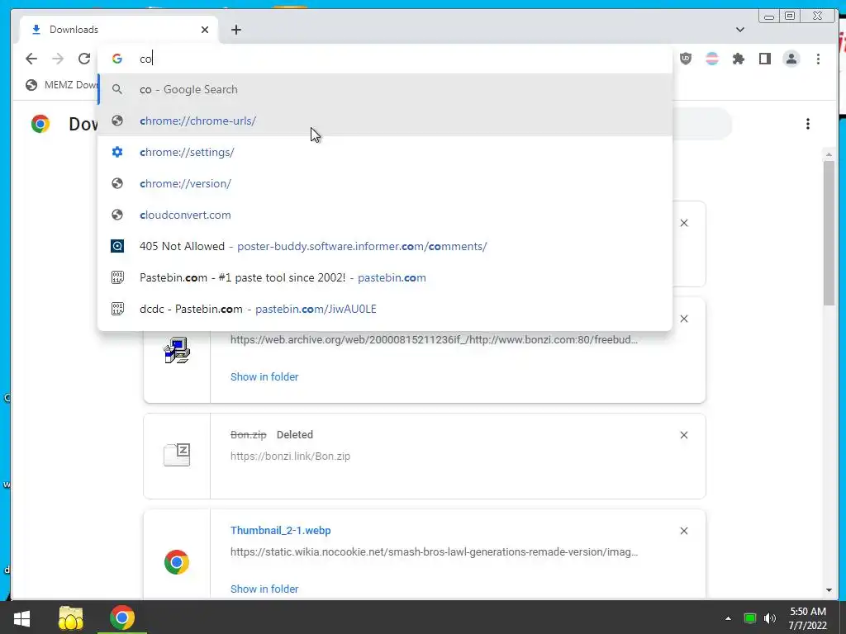Open Chrome's three-dot main menu
846x634 pixels.
point(819,59)
